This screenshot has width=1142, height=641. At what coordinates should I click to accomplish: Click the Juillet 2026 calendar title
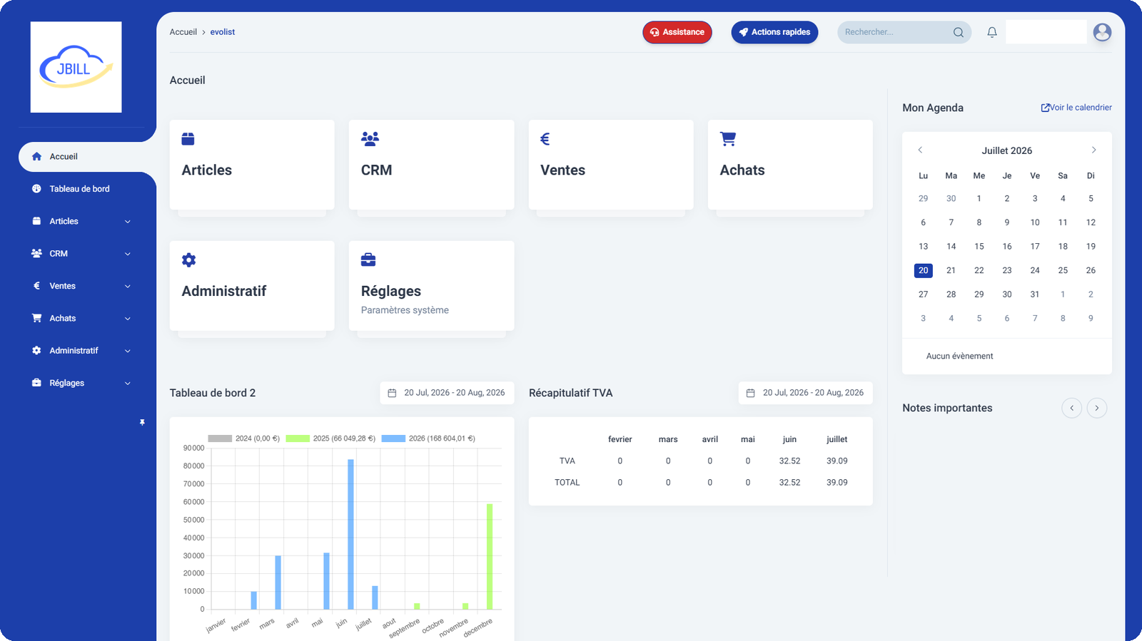(x=1006, y=150)
